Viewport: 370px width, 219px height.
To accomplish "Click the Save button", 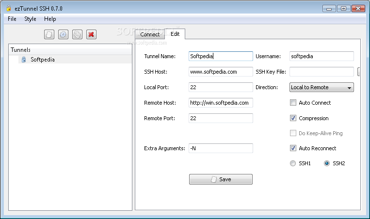I will point(221,179).
